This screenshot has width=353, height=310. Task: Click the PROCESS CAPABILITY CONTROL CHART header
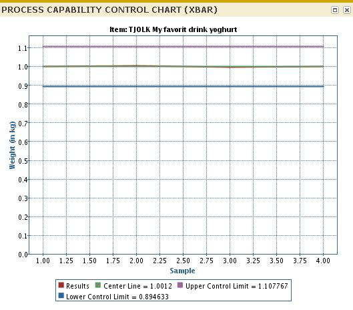tap(109, 10)
